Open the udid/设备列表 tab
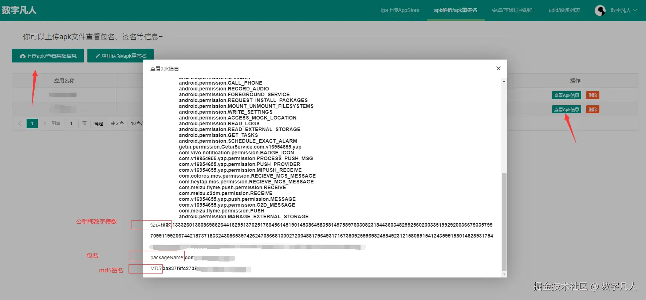646x300 pixels. click(564, 10)
